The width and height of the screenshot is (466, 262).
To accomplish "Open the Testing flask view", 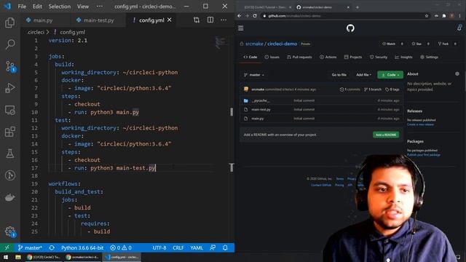I will (x=9, y=154).
